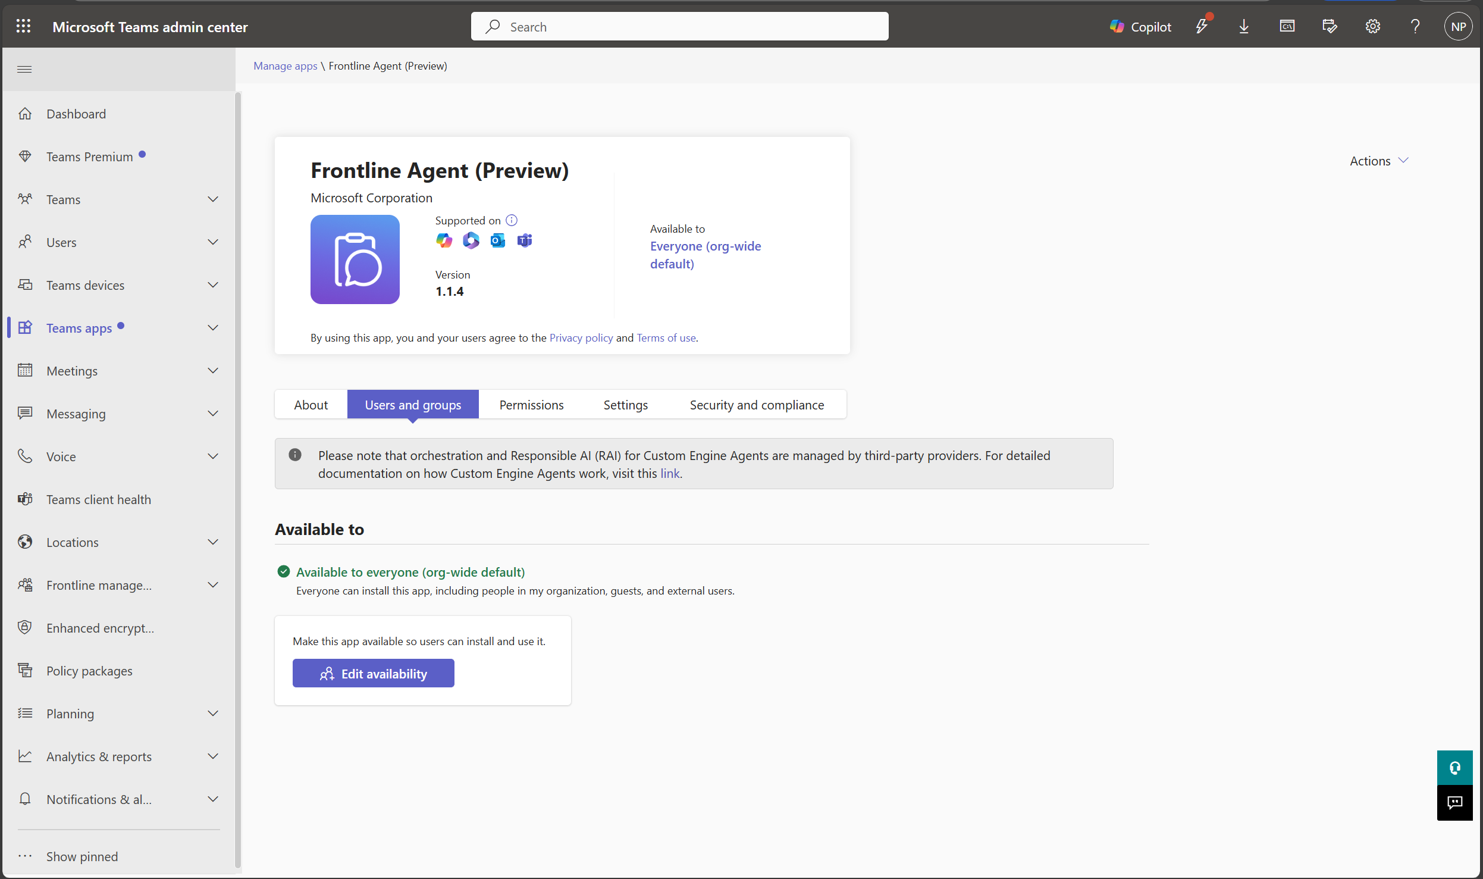Switch to the Permissions tab
This screenshot has width=1483, height=879.
pos(531,405)
